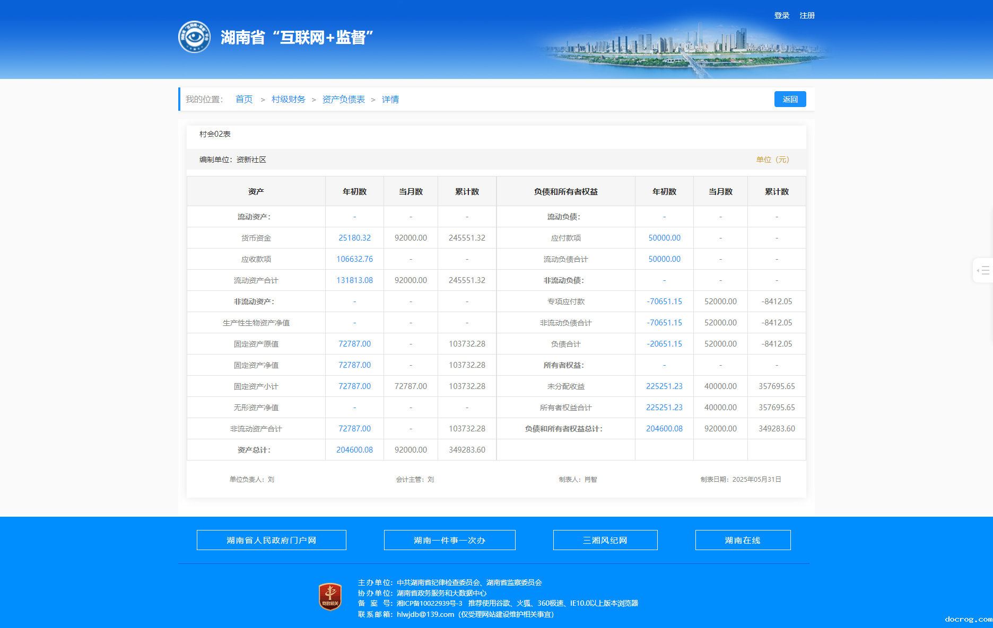Click the red party emblem badge in footer
This screenshot has width=993, height=628.
click(x=330, y=597)
